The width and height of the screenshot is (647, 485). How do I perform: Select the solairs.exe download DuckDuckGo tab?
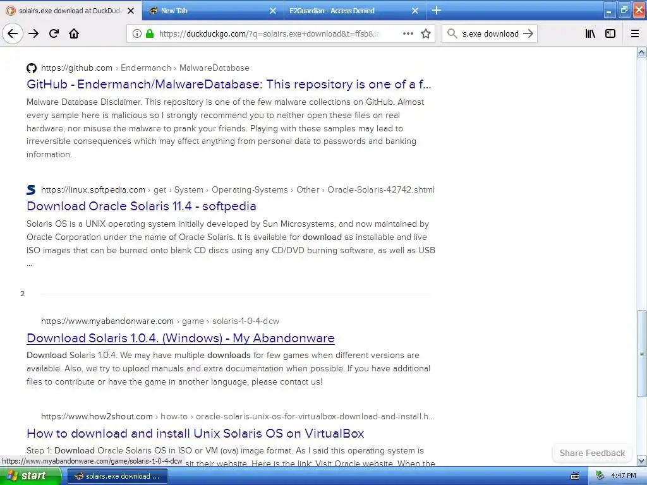[71, 11]
